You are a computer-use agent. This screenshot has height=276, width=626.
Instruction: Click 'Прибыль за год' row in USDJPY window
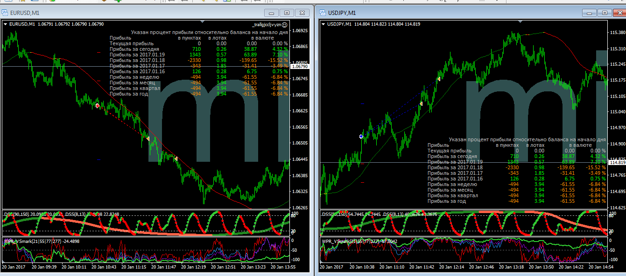pos(517,201)
